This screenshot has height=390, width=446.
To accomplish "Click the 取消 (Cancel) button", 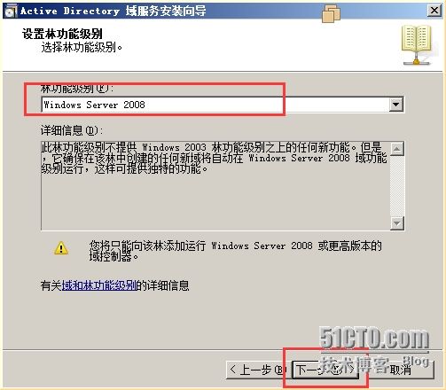I will pos(401,370).
